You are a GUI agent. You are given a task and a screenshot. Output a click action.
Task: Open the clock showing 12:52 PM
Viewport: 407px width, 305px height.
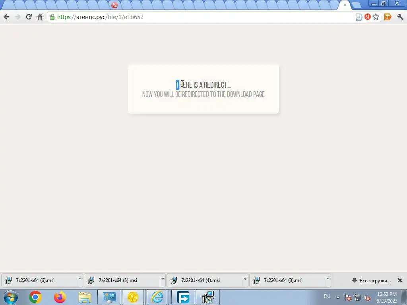(x=387, y=297)
